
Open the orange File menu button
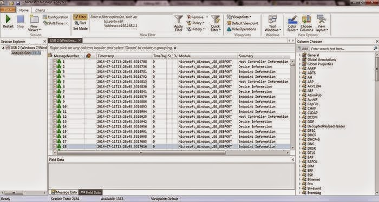tap(8, 10)
